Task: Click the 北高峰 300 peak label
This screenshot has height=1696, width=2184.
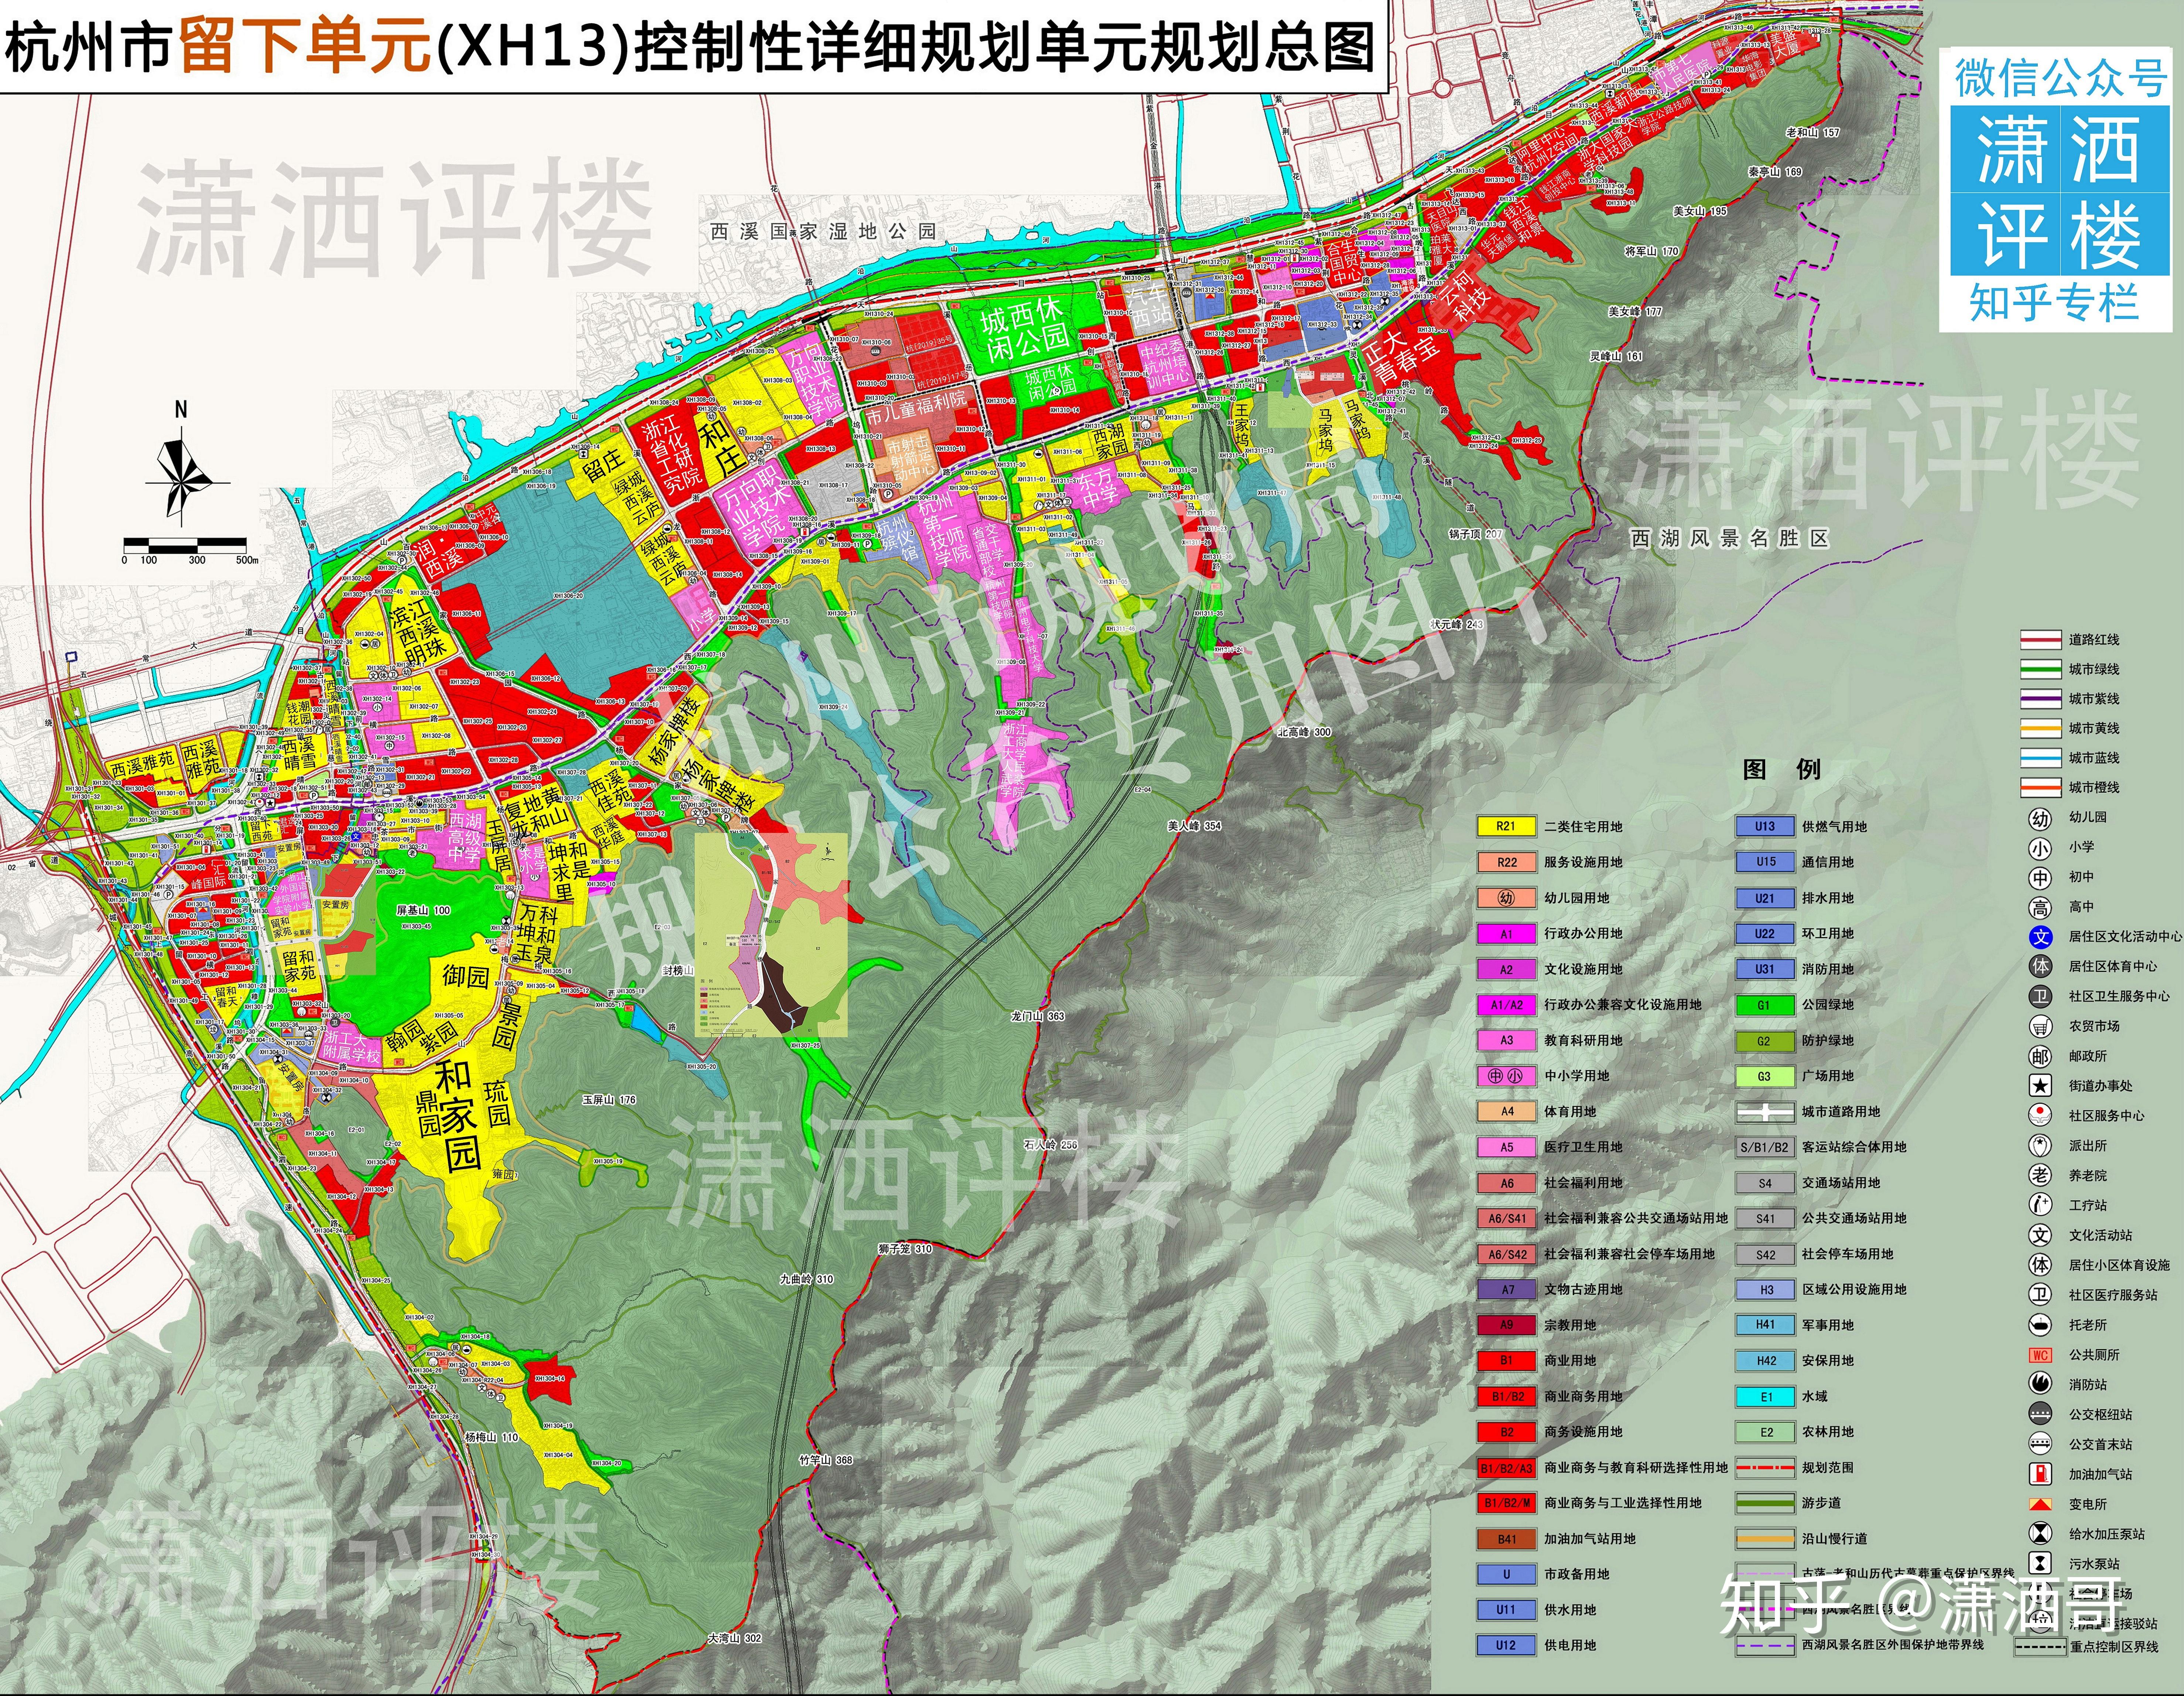Action: tap(1304, 732)
